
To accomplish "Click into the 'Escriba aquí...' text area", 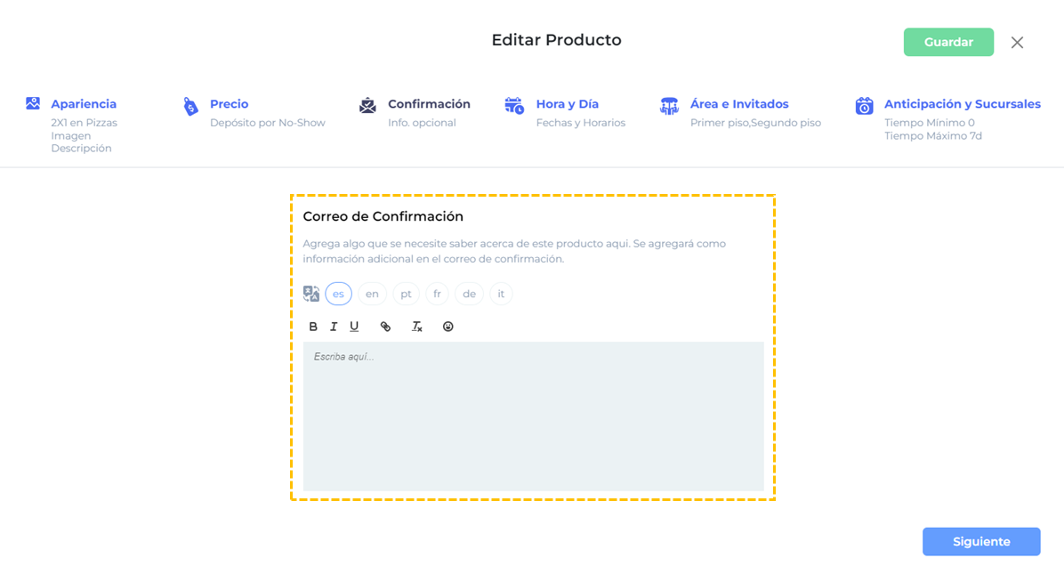I will pos(534,416).
